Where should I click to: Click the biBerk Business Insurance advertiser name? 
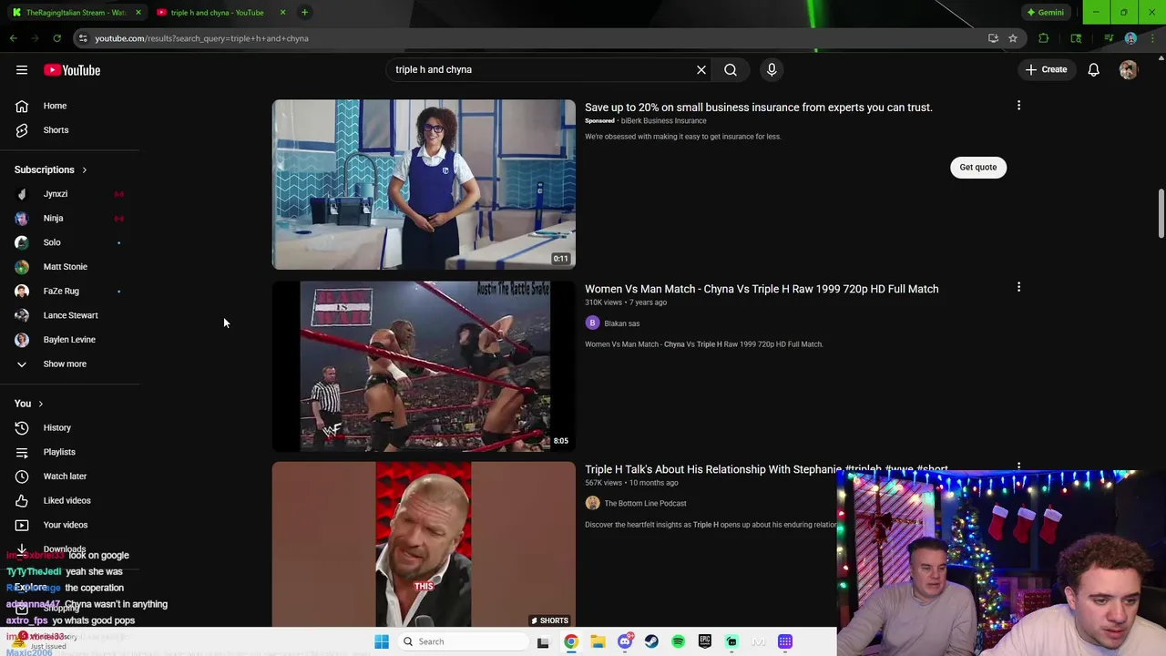click(x=664, y=120)
